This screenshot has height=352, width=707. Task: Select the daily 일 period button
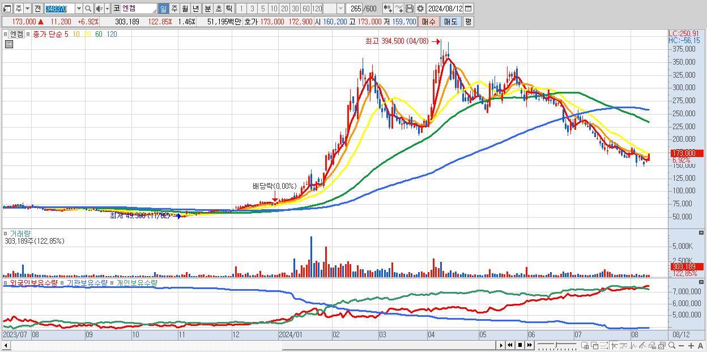163,9
